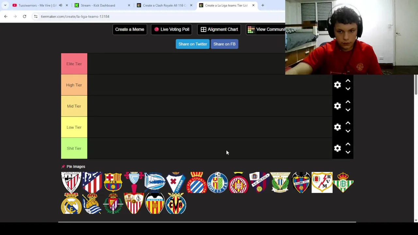
Task: View site information icon in address bar
Action: (x=36, y=16)
